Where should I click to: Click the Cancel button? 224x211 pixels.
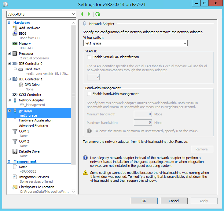point(174,201)
